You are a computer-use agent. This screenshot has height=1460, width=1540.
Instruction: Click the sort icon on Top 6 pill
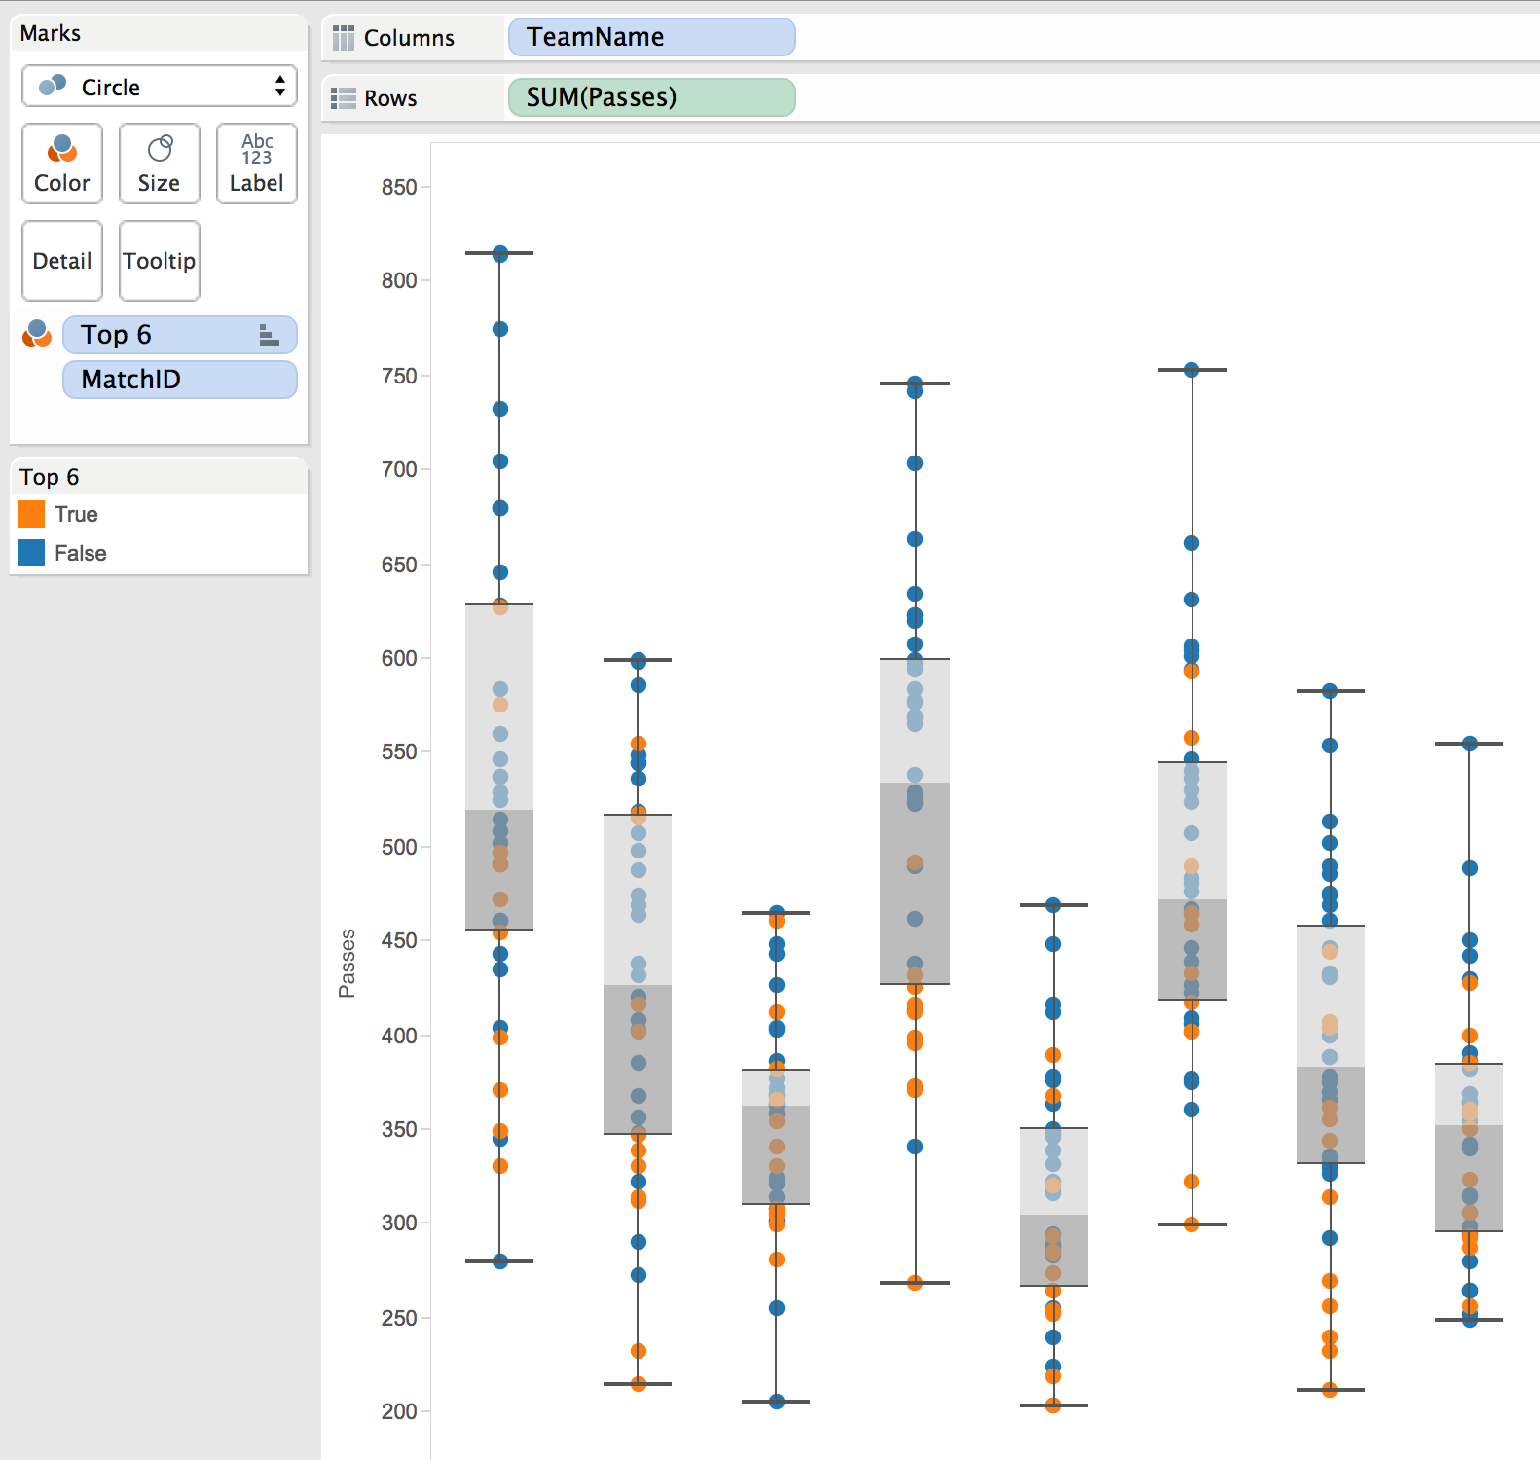pos(270,336)
